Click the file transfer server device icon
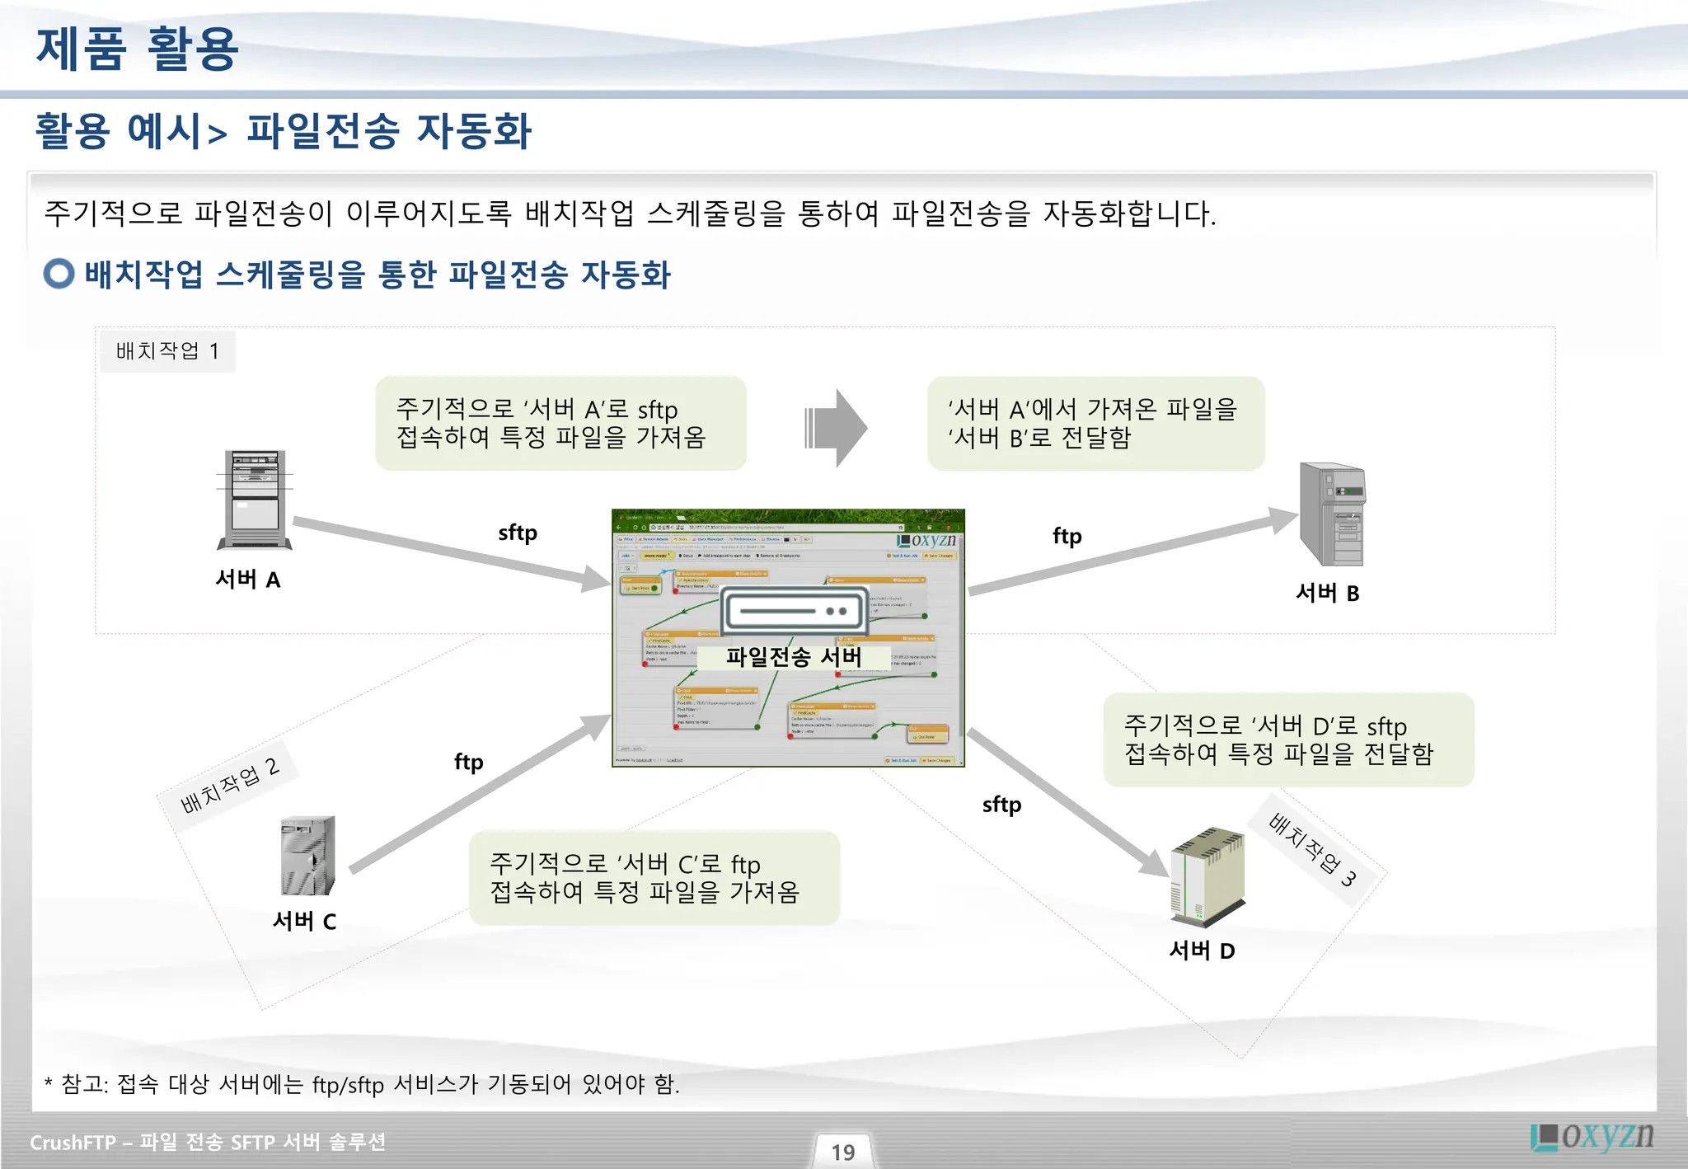The image size is (1688, 1169). pyautogui.click(x=795, y=612)
